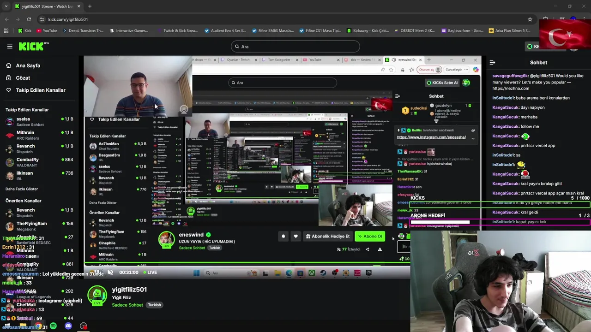Select Oyunlar - Twitch tab in streamed browser

(239, 59)
